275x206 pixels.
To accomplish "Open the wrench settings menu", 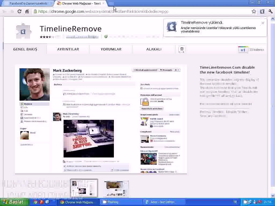I will (x=270, y=12).
